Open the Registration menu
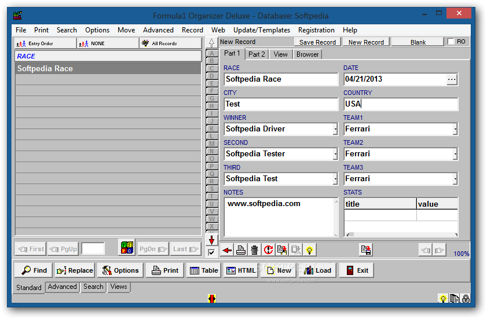Screen dimensions: 487x319 point(316,30)
